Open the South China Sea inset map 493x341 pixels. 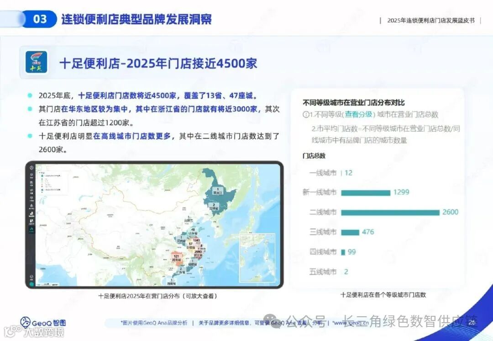pyautogui.click(x=257, y=258)
